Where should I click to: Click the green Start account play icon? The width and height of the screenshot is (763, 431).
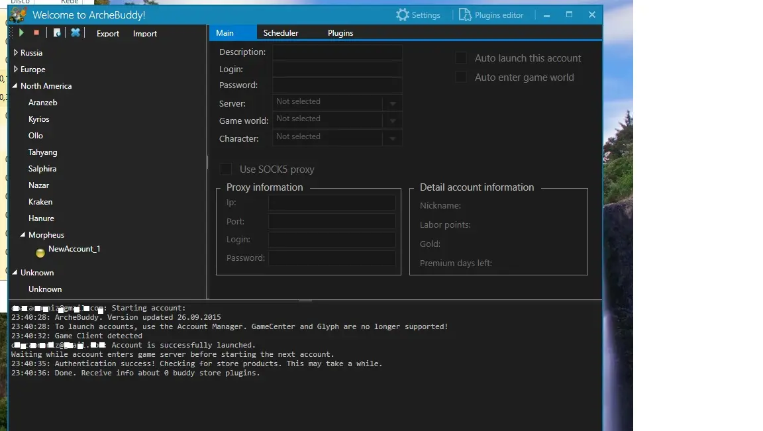click(21, 33)
